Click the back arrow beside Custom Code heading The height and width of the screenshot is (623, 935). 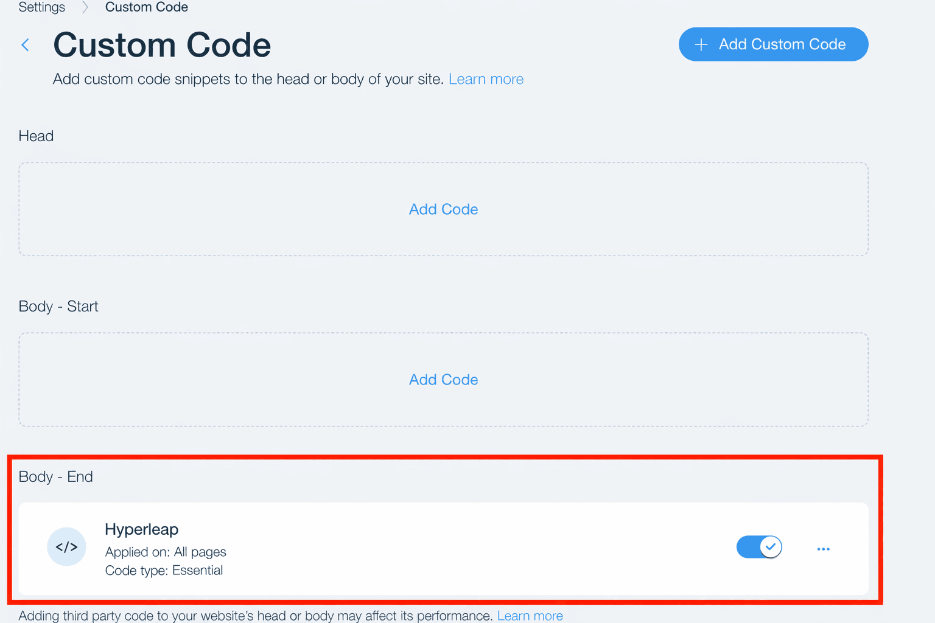[26, 45]
